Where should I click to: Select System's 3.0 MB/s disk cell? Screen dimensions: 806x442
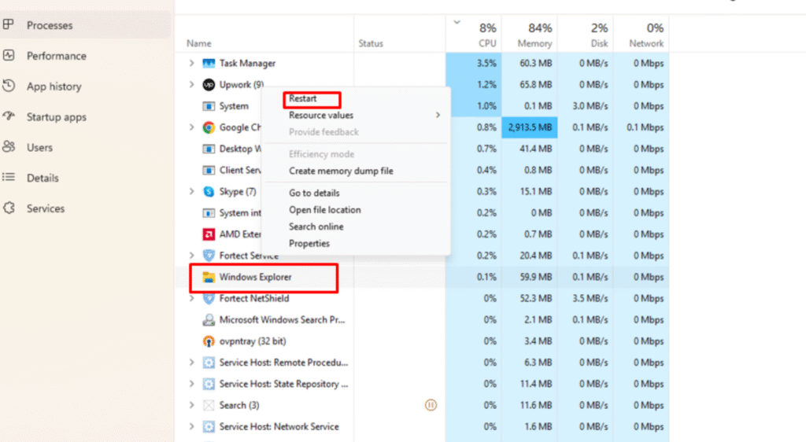[586, 106]
